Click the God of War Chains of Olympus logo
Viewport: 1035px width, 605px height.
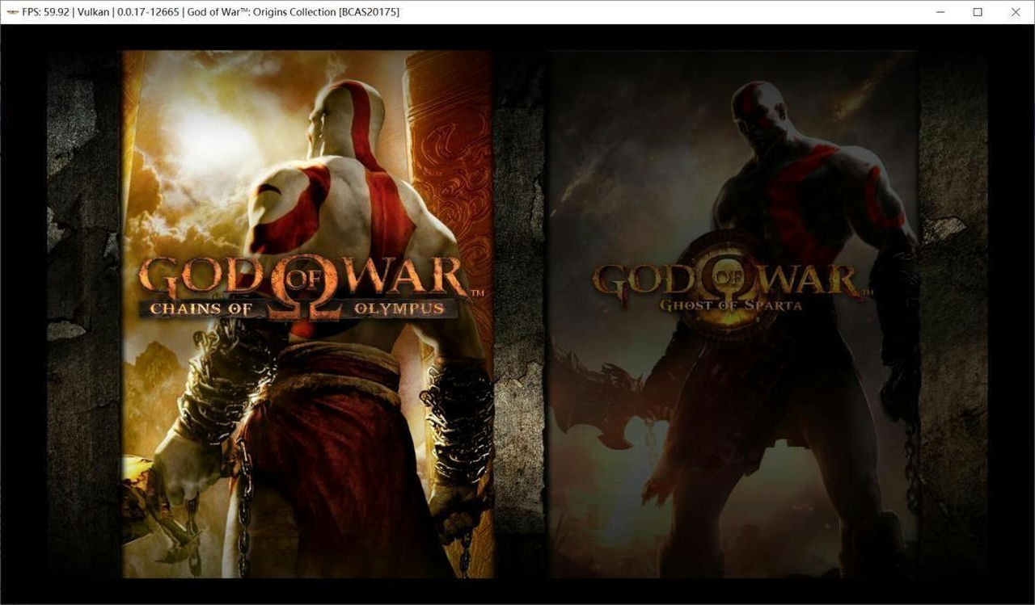(x=311, y=288)
